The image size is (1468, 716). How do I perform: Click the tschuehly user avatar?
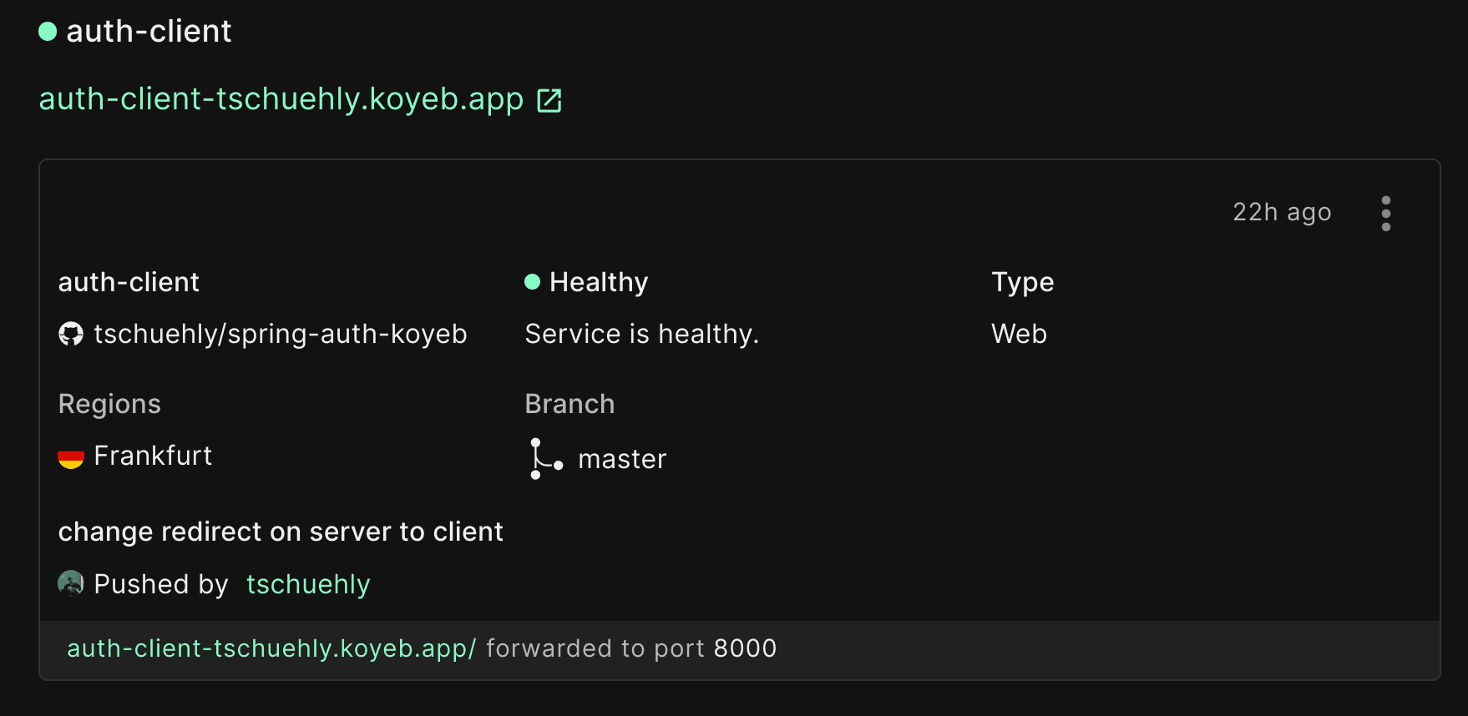pyautogui.click(x=71, y=583)
